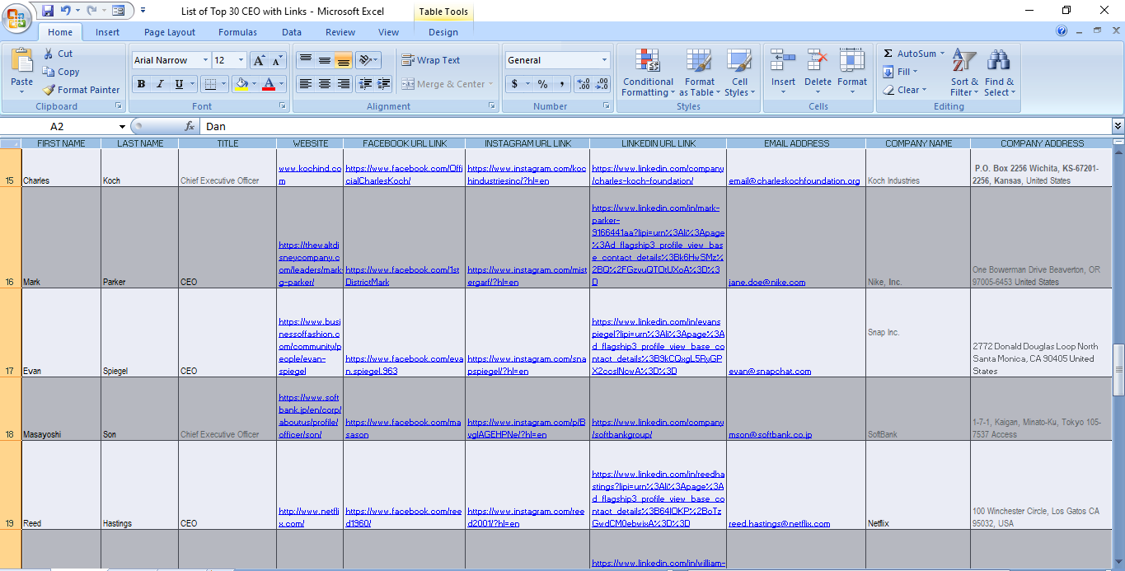Open Conditional Formatting menu
This screenshot has width=1125, height=571.
click(648, 73)
